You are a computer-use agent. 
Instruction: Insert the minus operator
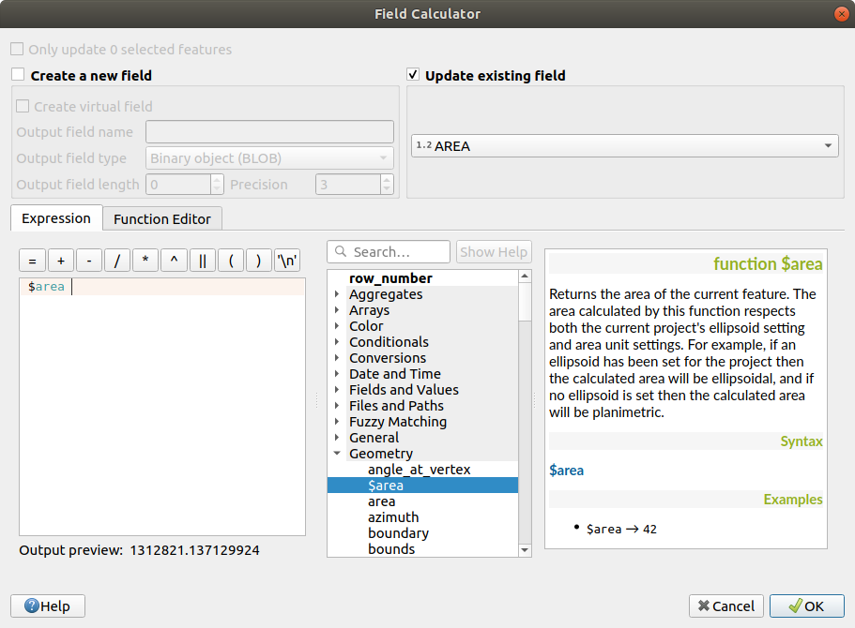(89, 262)
